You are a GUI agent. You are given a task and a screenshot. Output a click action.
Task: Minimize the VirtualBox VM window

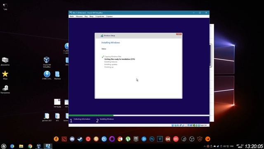point(194,13)
